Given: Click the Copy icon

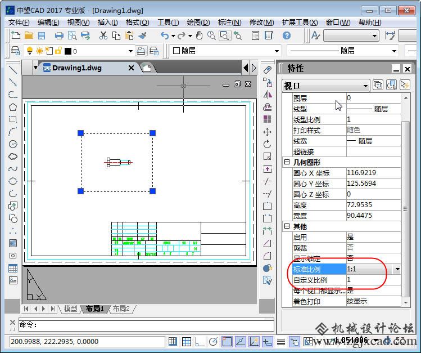Looking at the screenshot, I should point(116,35).
